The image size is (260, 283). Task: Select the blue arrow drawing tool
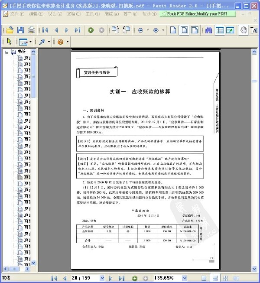pos(42,42)
